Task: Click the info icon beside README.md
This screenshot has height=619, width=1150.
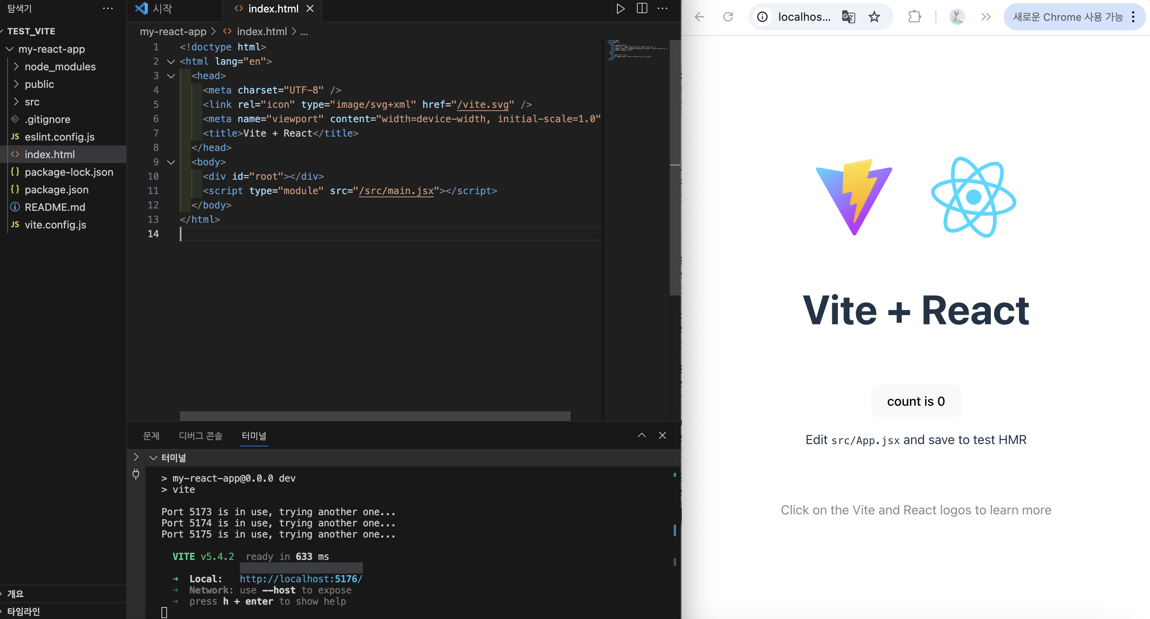Action: 15,206
